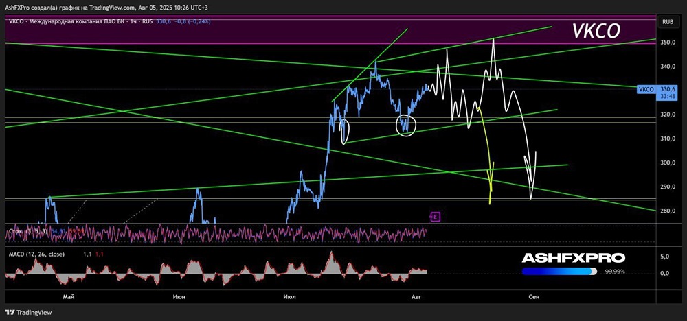Image resolution: width=687 pixels, height=321 pixels.
Task: Click the 350,0 price axis label
Action: [x=668, y=43]
